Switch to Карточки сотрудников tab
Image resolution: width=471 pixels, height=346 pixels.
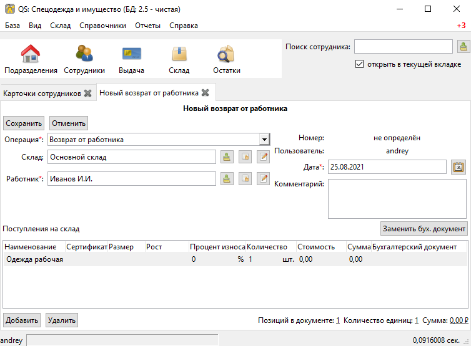click(42, 94)
